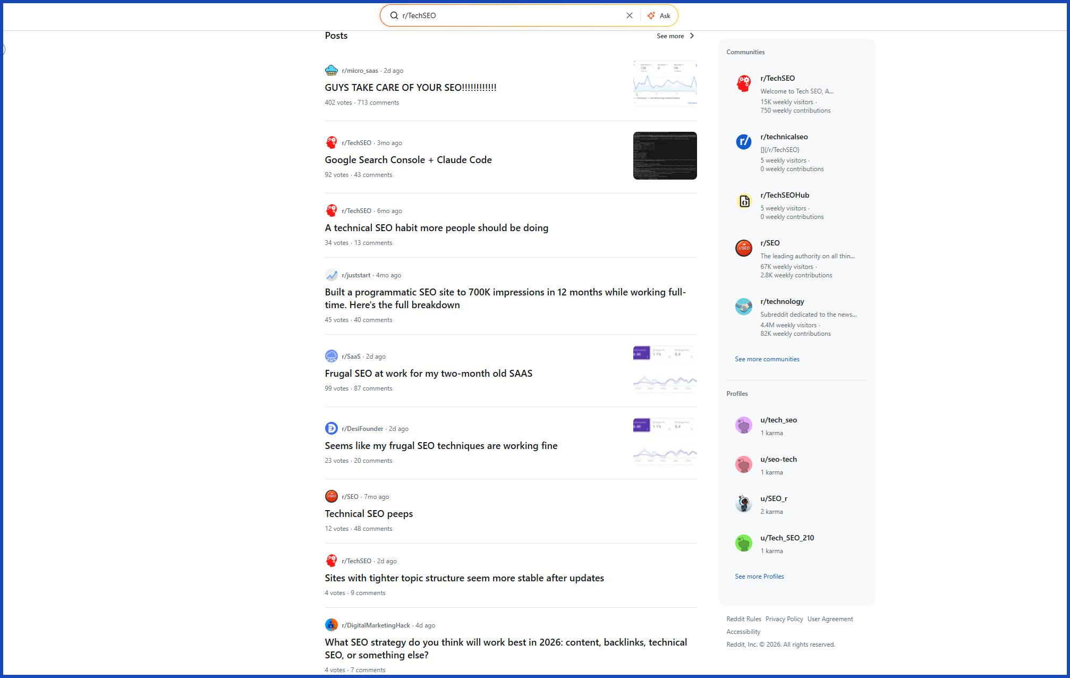The height and width of the screenshot is (678, 1070).
Task: Click r/DesiFounder community name link
Action: (x=363, y=429)
